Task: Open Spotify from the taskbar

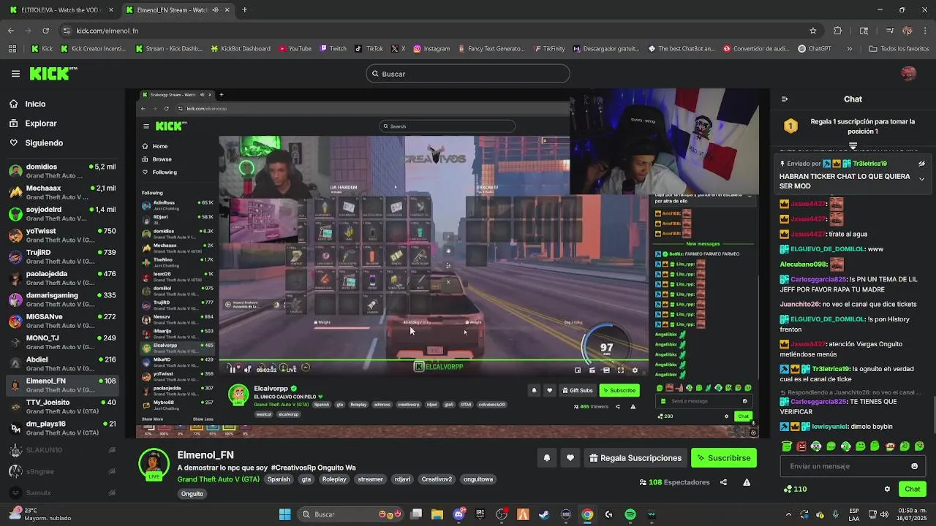Action: click(630, 514)
